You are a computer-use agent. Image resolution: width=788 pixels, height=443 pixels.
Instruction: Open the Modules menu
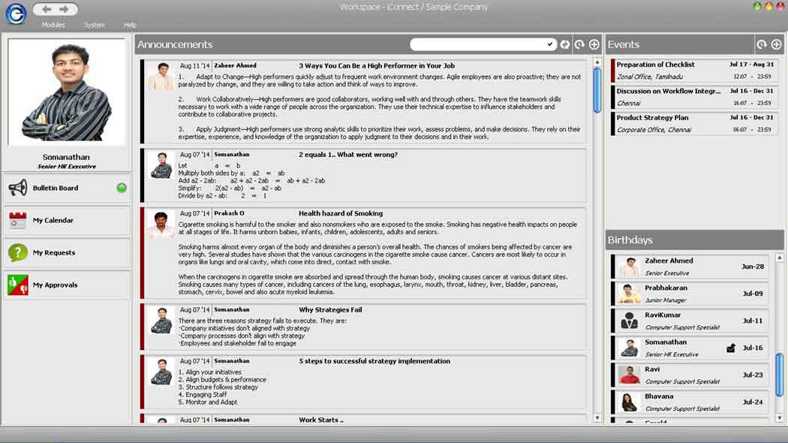pyautogui.click(x=53, y=25)
